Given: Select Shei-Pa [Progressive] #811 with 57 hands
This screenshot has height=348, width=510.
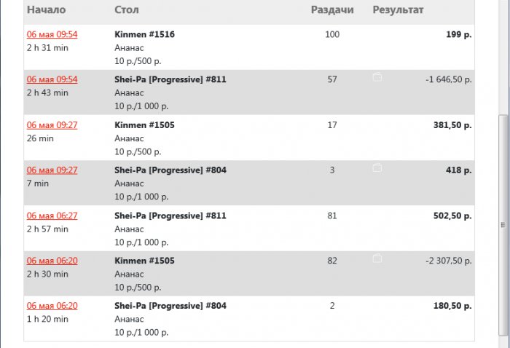Looking at the screenshot, I should coord(170,79).
